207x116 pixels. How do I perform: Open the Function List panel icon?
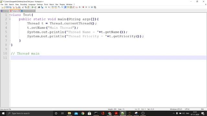[x=74, y=7]
